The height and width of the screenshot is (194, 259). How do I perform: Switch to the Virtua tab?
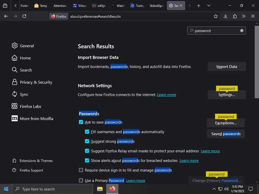click(80, 6)
